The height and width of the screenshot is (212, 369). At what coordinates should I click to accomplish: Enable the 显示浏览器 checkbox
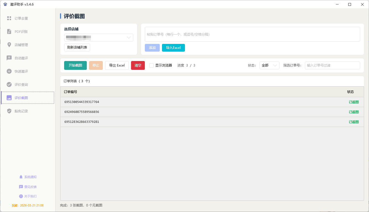[151, 65]
